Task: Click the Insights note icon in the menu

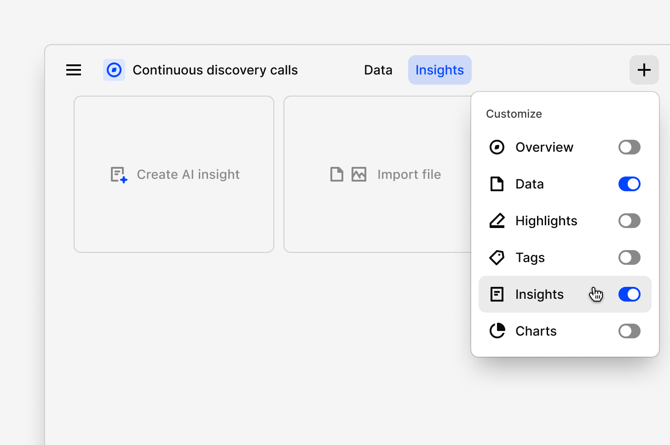Action: click(x=497, y=294)
